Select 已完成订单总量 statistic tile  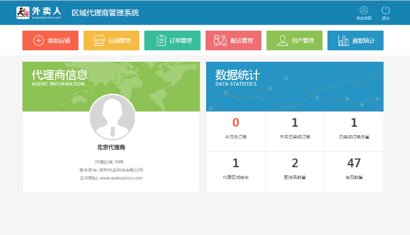point(354,131)
